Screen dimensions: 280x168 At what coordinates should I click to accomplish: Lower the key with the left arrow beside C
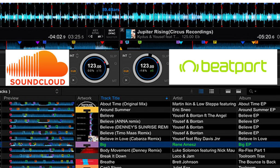(89, 37)
